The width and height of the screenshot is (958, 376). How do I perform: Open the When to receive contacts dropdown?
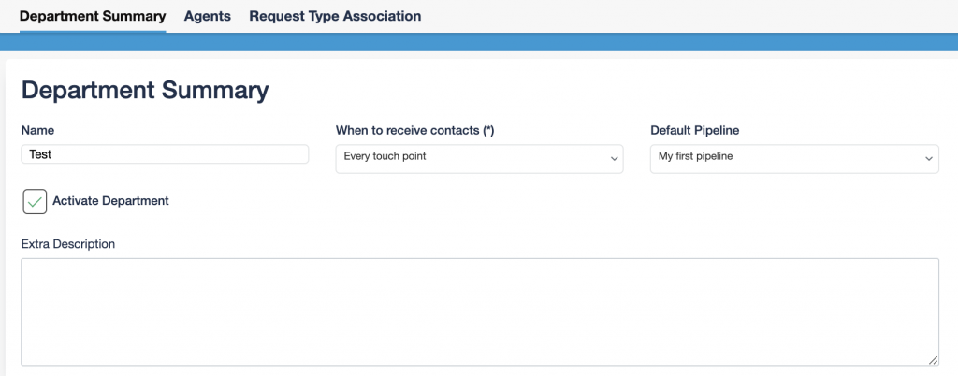[479, 158]
